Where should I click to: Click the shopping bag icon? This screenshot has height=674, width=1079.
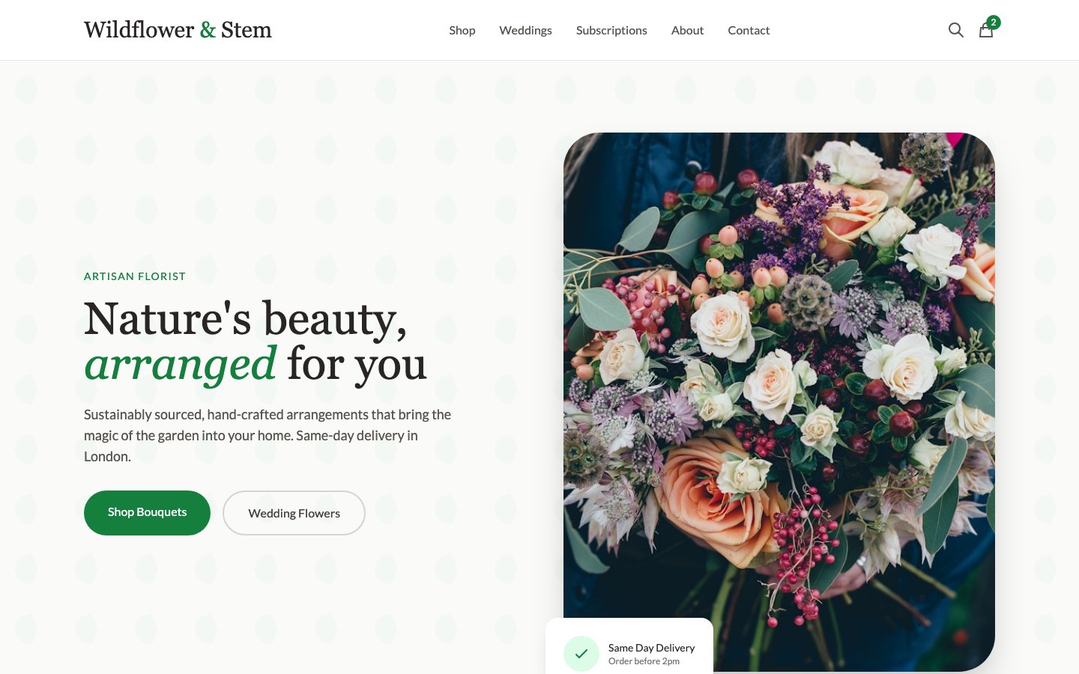(x=986, y=31)
